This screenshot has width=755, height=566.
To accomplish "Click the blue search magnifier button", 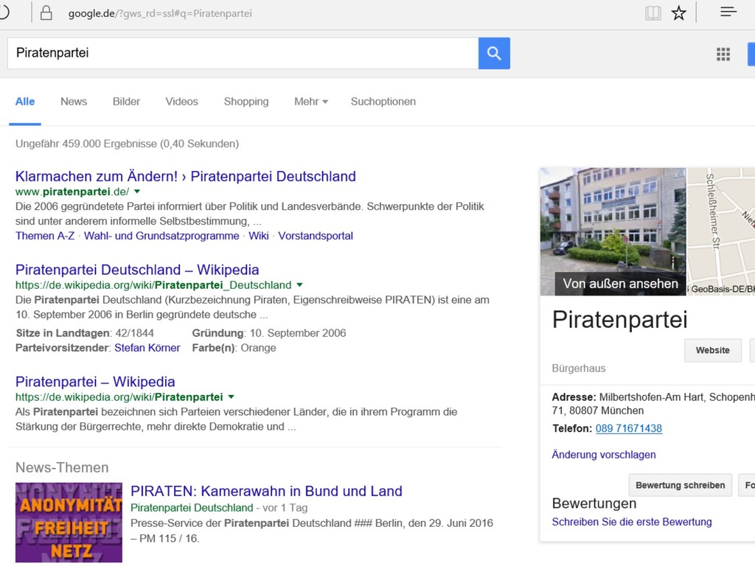I will point(494,53).
